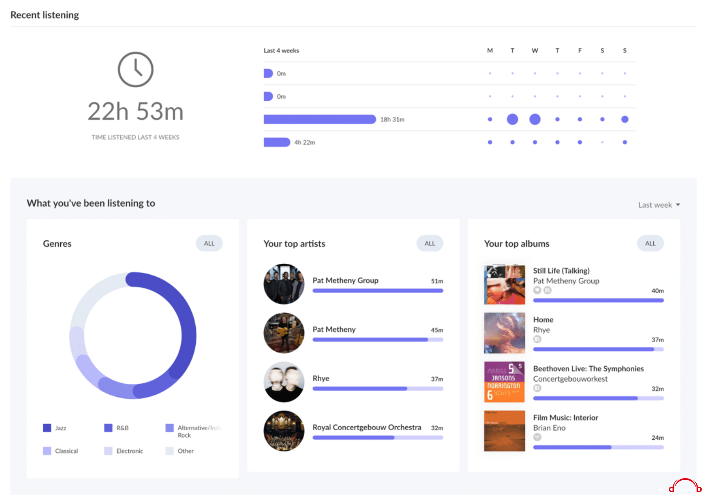Click the Royal Concertgebouw Orchestra 32m progress bar

pos(378,438)
